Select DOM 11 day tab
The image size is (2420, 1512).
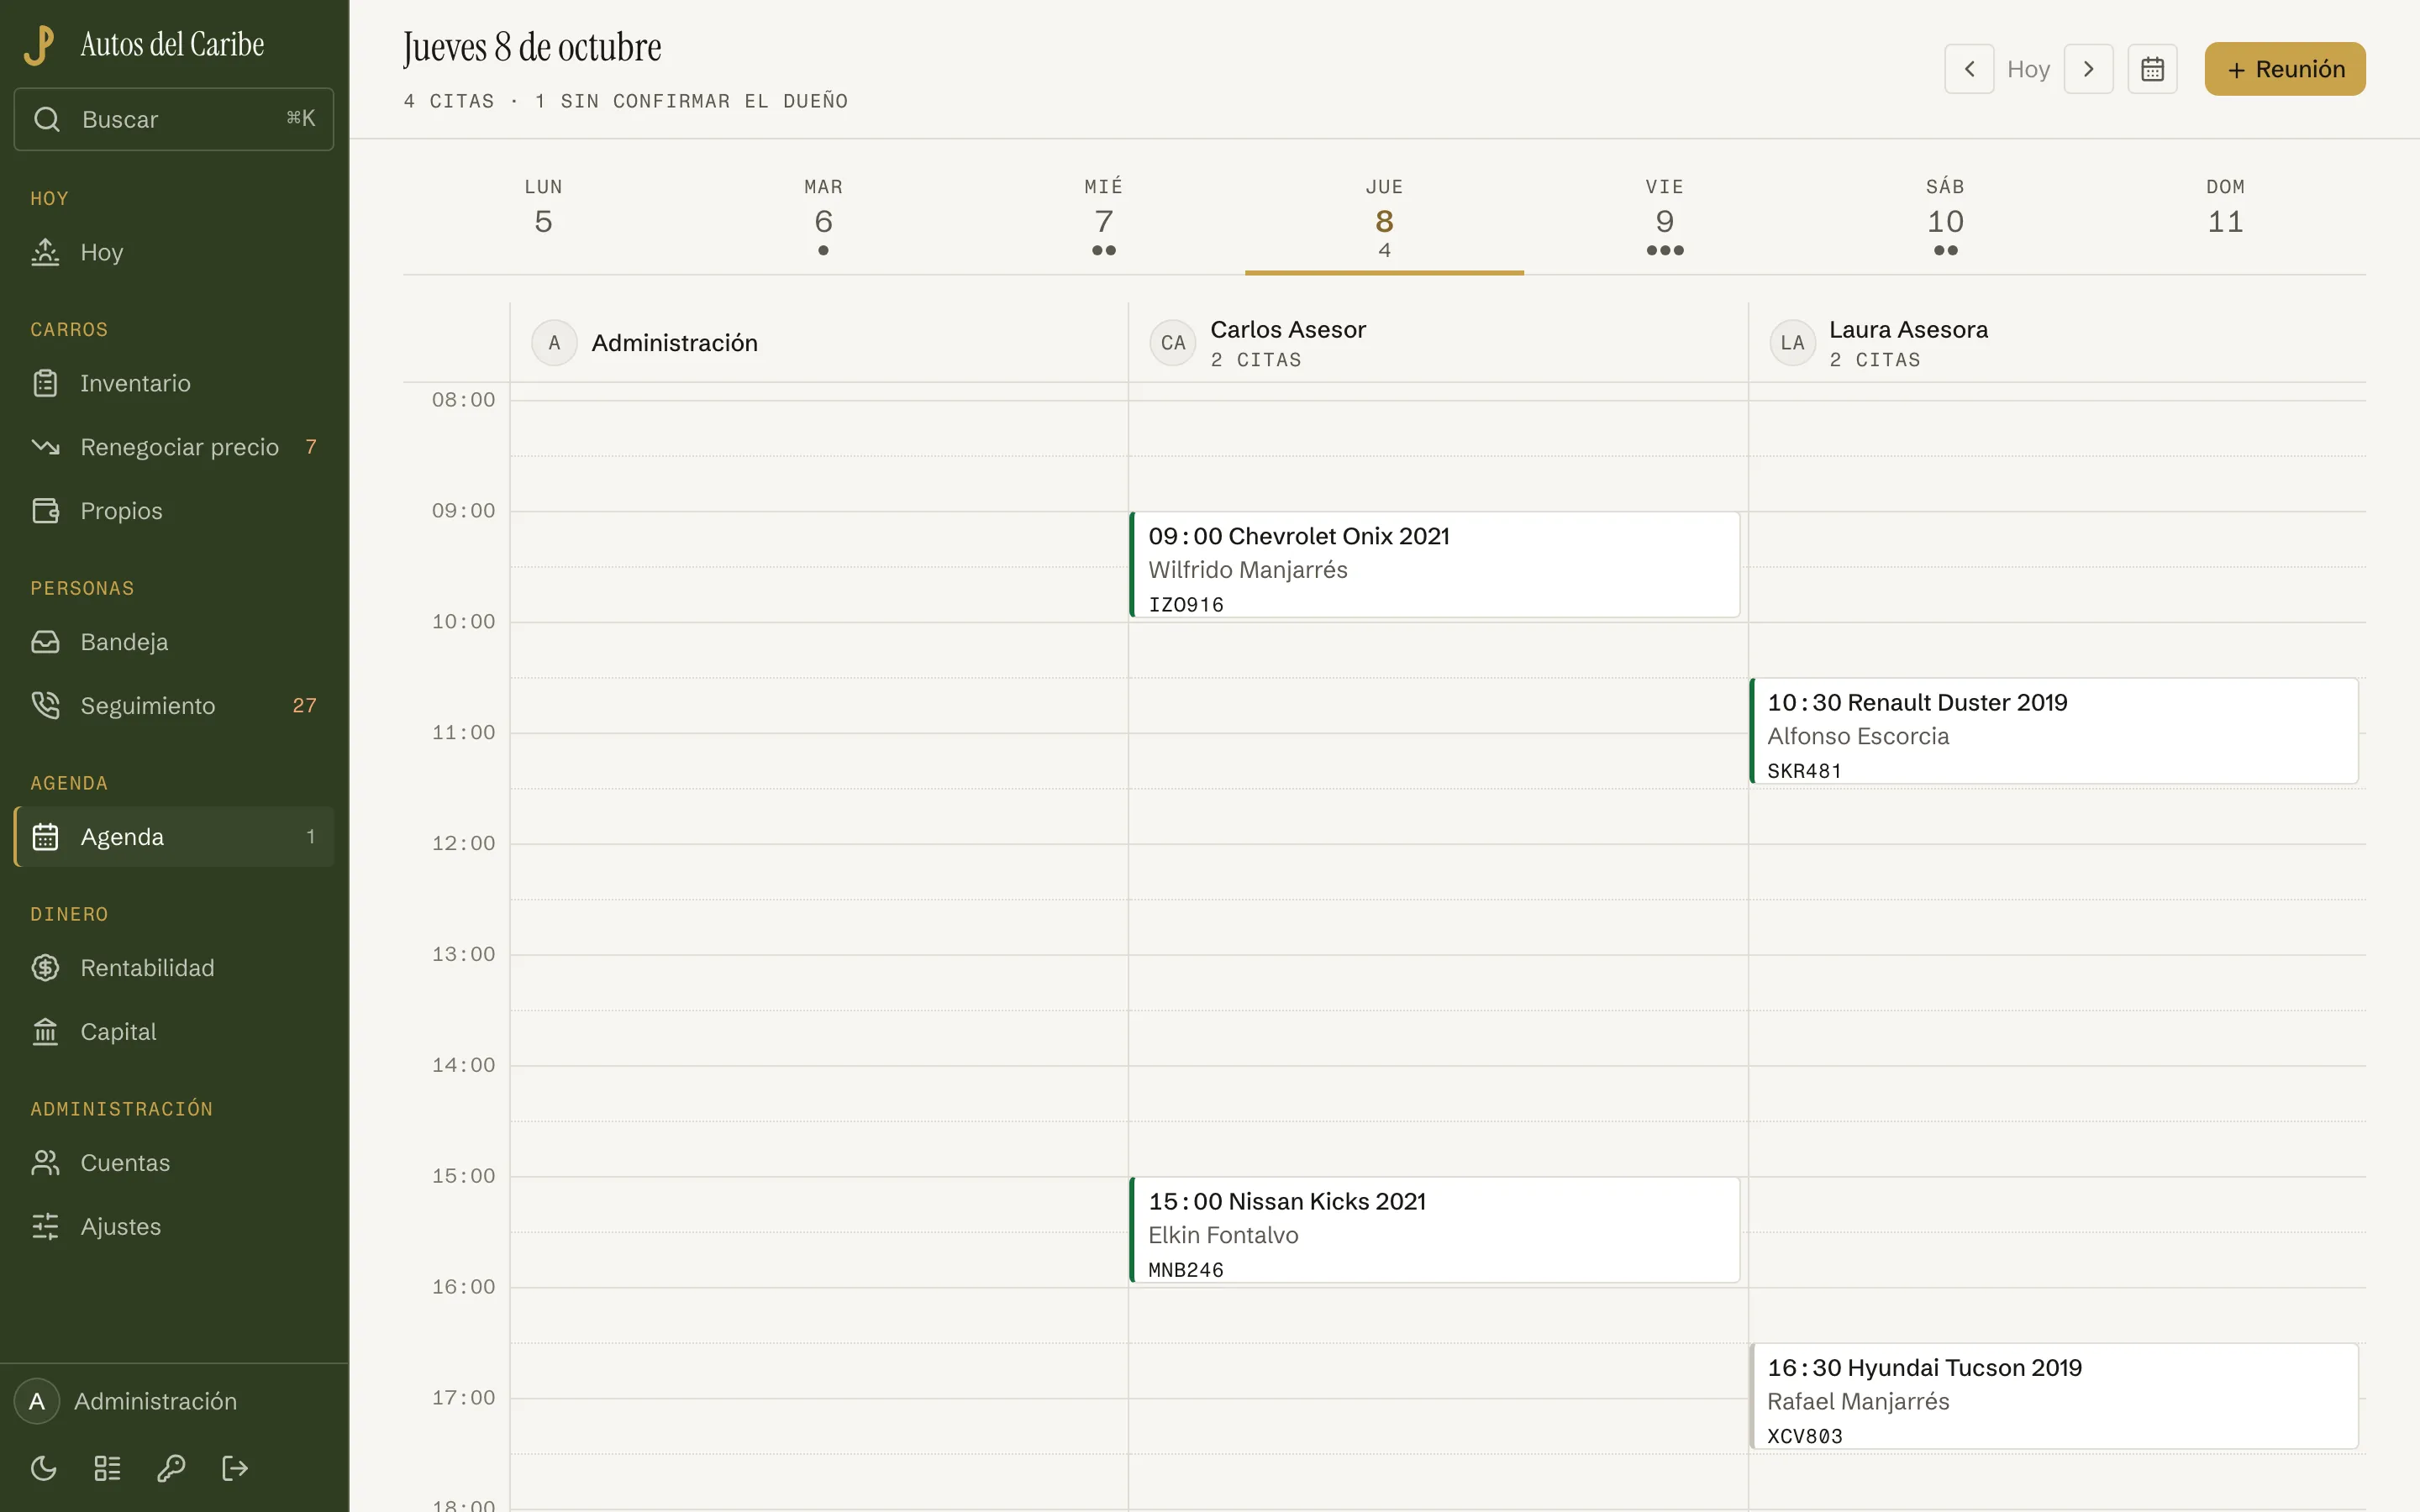pos(2226,218)
